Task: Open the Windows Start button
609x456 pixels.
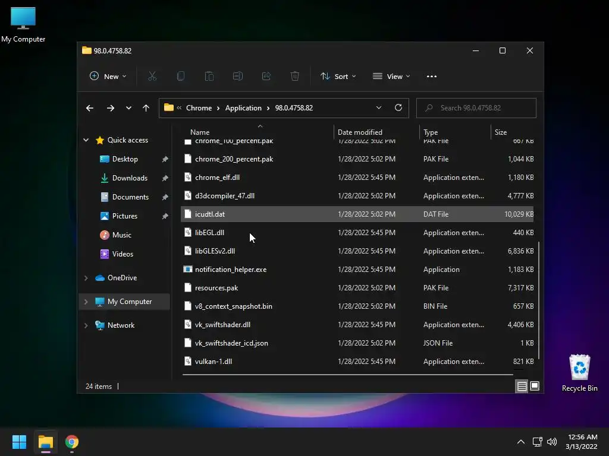Action: click(x=19, y=442)
